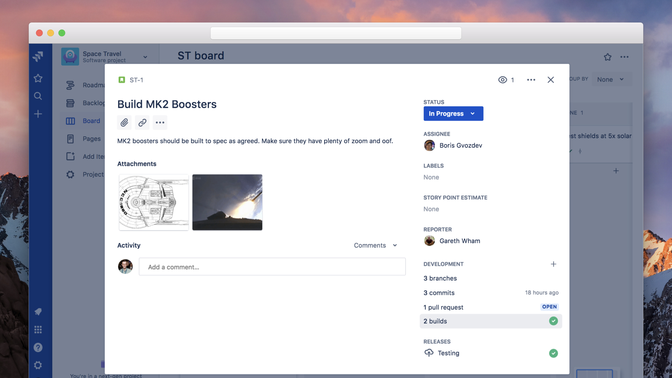This screenshot has width=672, height=378.
Task: Star the ST board
Action: (608, 57)
